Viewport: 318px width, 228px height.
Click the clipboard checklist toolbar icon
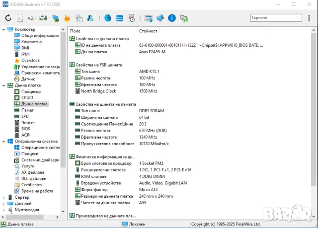pos(79,18)
